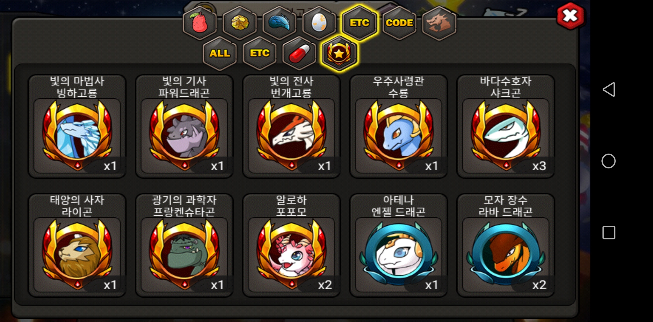This screenshot has height=322, width=653.
Task: Select the 빙하고룡 ice dragon emblem
Action: tap(77, 126)
